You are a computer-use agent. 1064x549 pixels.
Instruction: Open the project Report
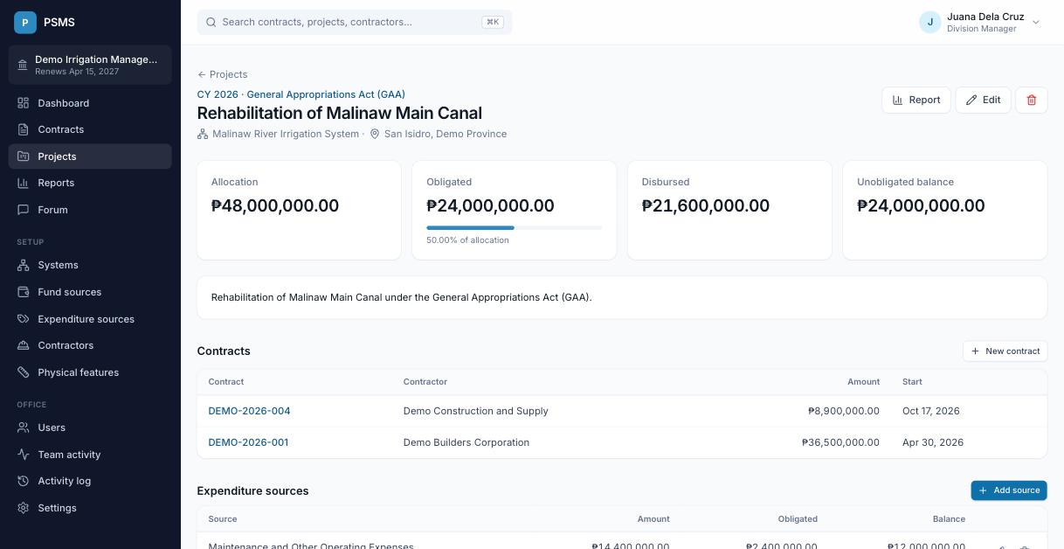coord(915,100)
